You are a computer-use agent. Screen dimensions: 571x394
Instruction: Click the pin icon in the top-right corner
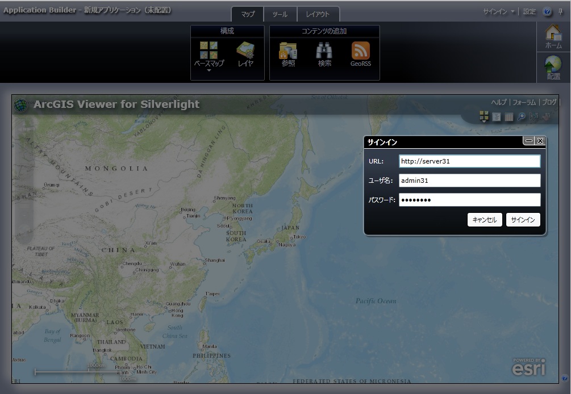560,12
